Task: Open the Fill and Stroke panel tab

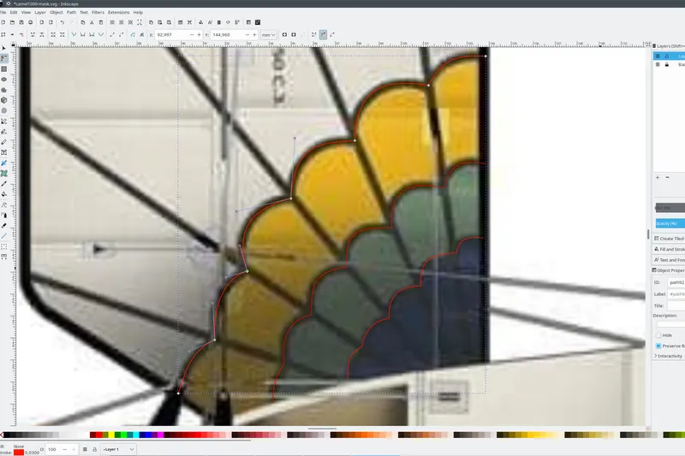Action: (669, 249)
